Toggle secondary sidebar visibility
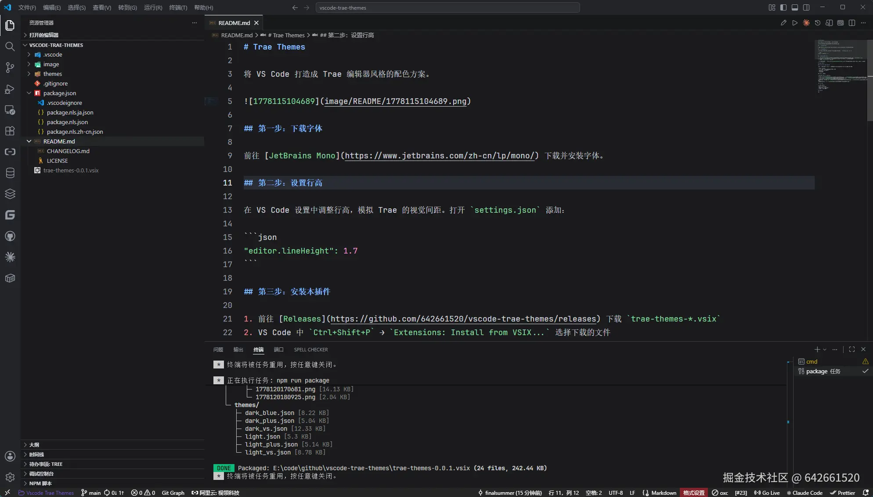Image resolution: width=873 pixels, height=497 pixels. [x=806, y=7]
